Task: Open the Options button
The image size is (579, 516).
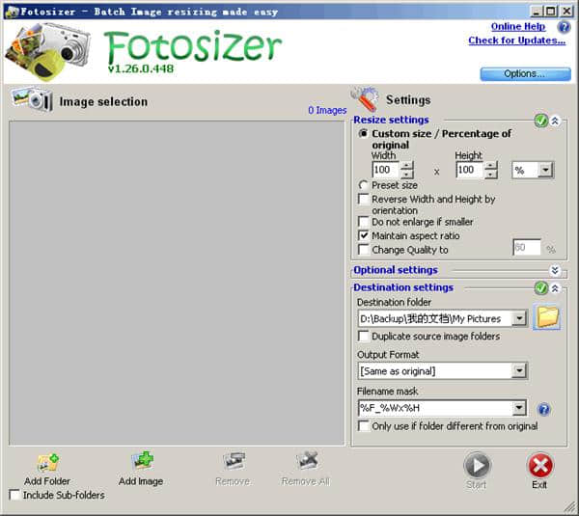Action: (x=525, y=74)
